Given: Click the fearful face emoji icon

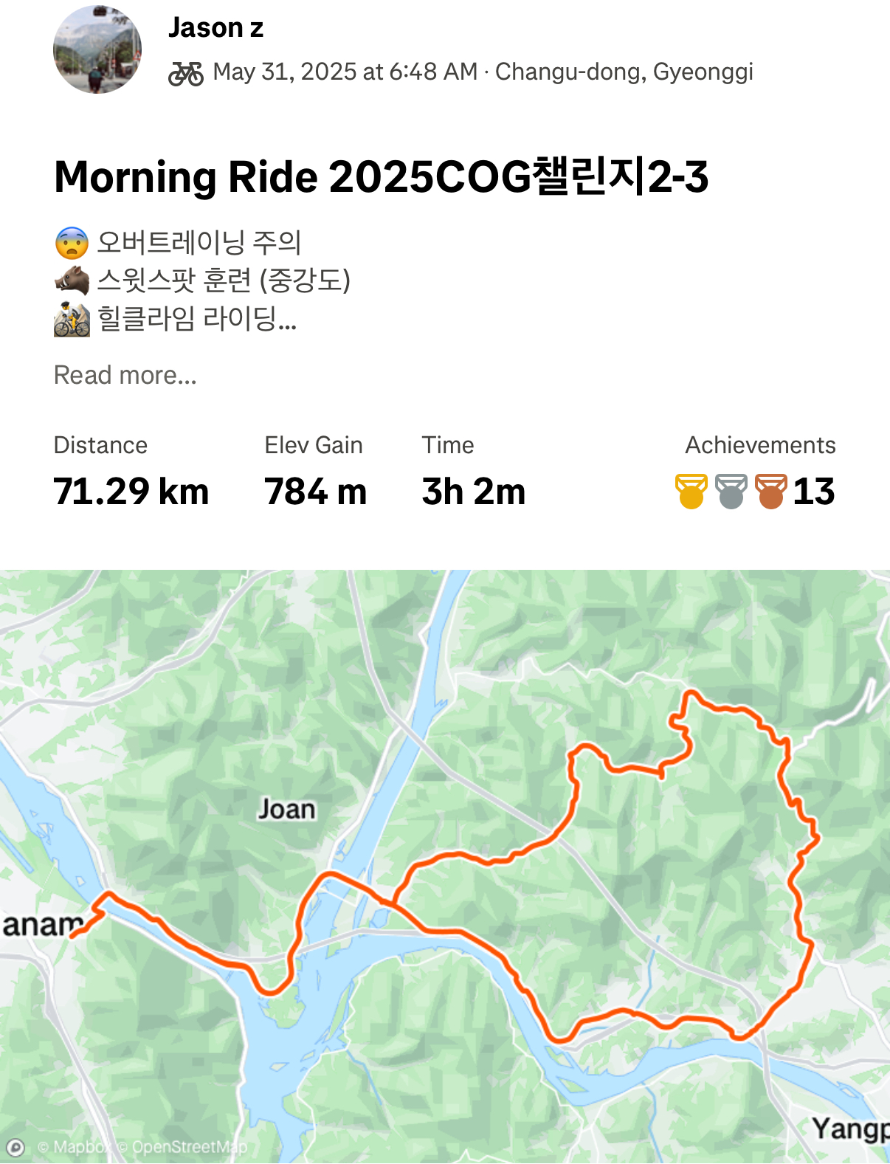Looking at the screenshot, I should 72,242.
